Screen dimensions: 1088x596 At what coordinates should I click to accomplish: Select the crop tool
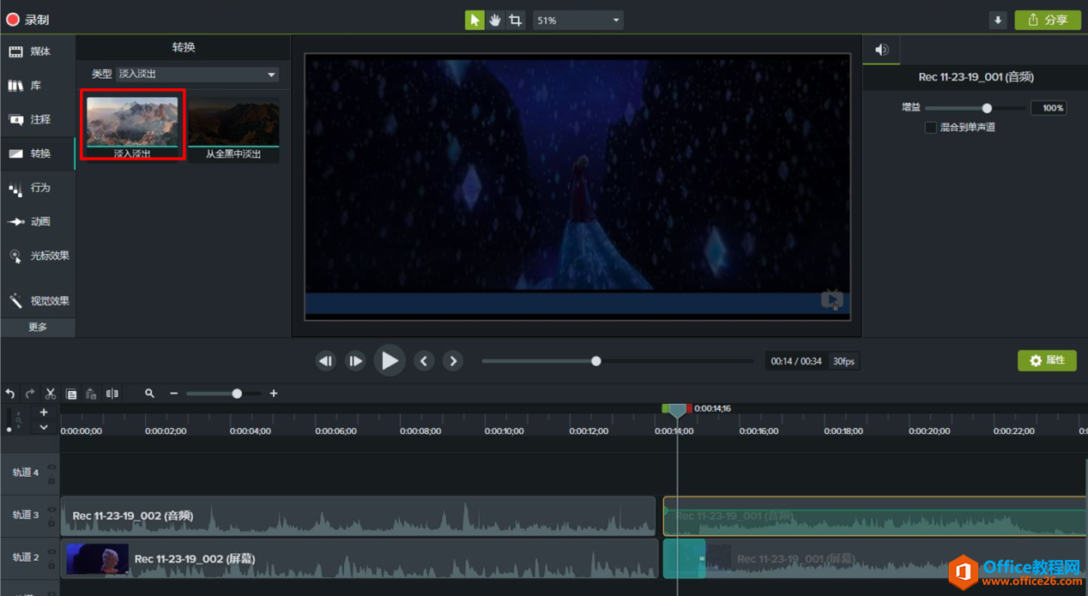tap(515, 20)
